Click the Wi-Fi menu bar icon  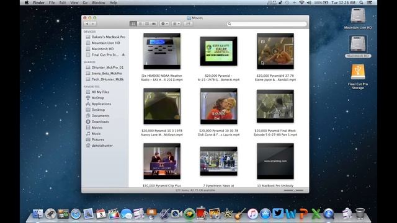(301, 2)
